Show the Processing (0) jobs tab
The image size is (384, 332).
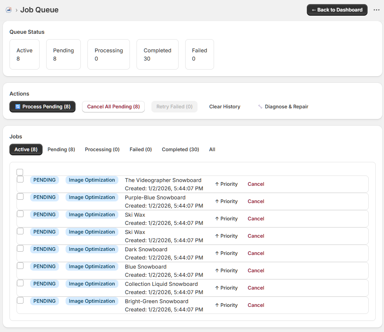tap(102, 150)
